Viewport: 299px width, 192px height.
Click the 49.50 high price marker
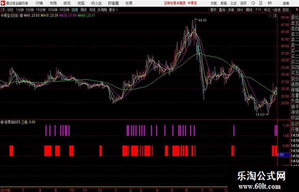click(x=202, y=20)
